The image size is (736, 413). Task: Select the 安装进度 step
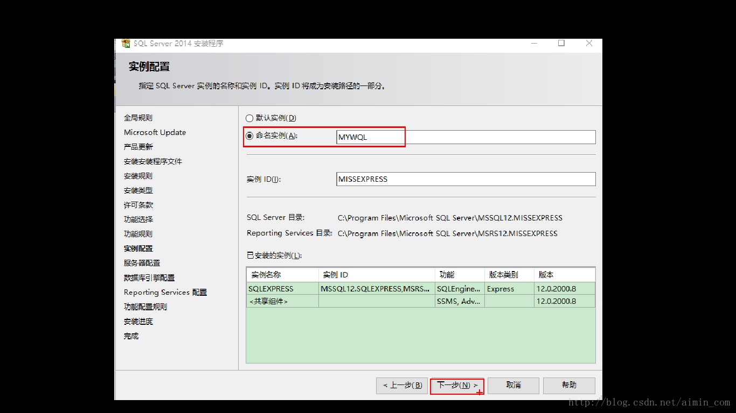pyautogui.click(x=138, y=321)
